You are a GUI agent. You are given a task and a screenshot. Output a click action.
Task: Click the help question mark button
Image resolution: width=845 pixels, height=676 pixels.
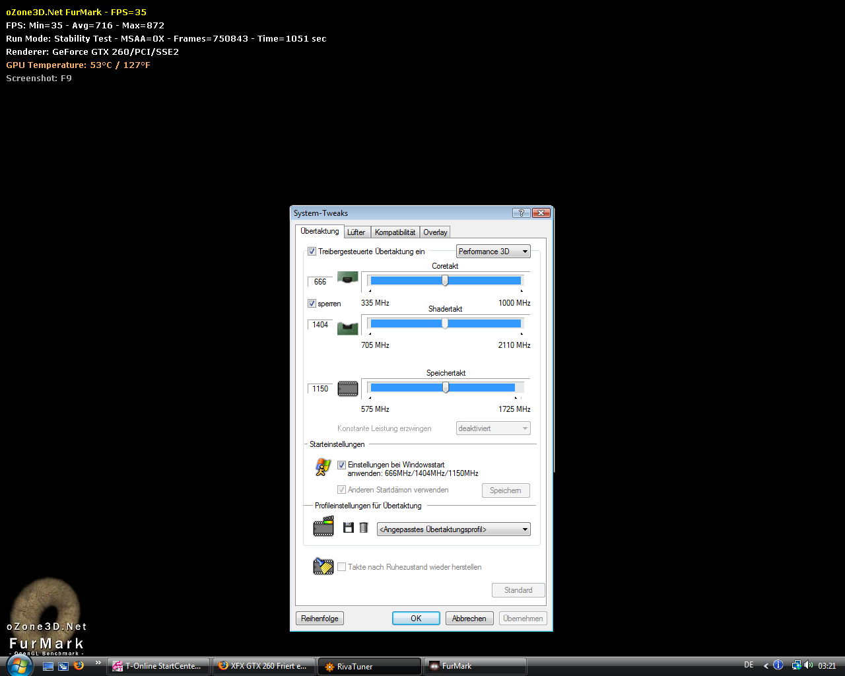pos(522,213)
